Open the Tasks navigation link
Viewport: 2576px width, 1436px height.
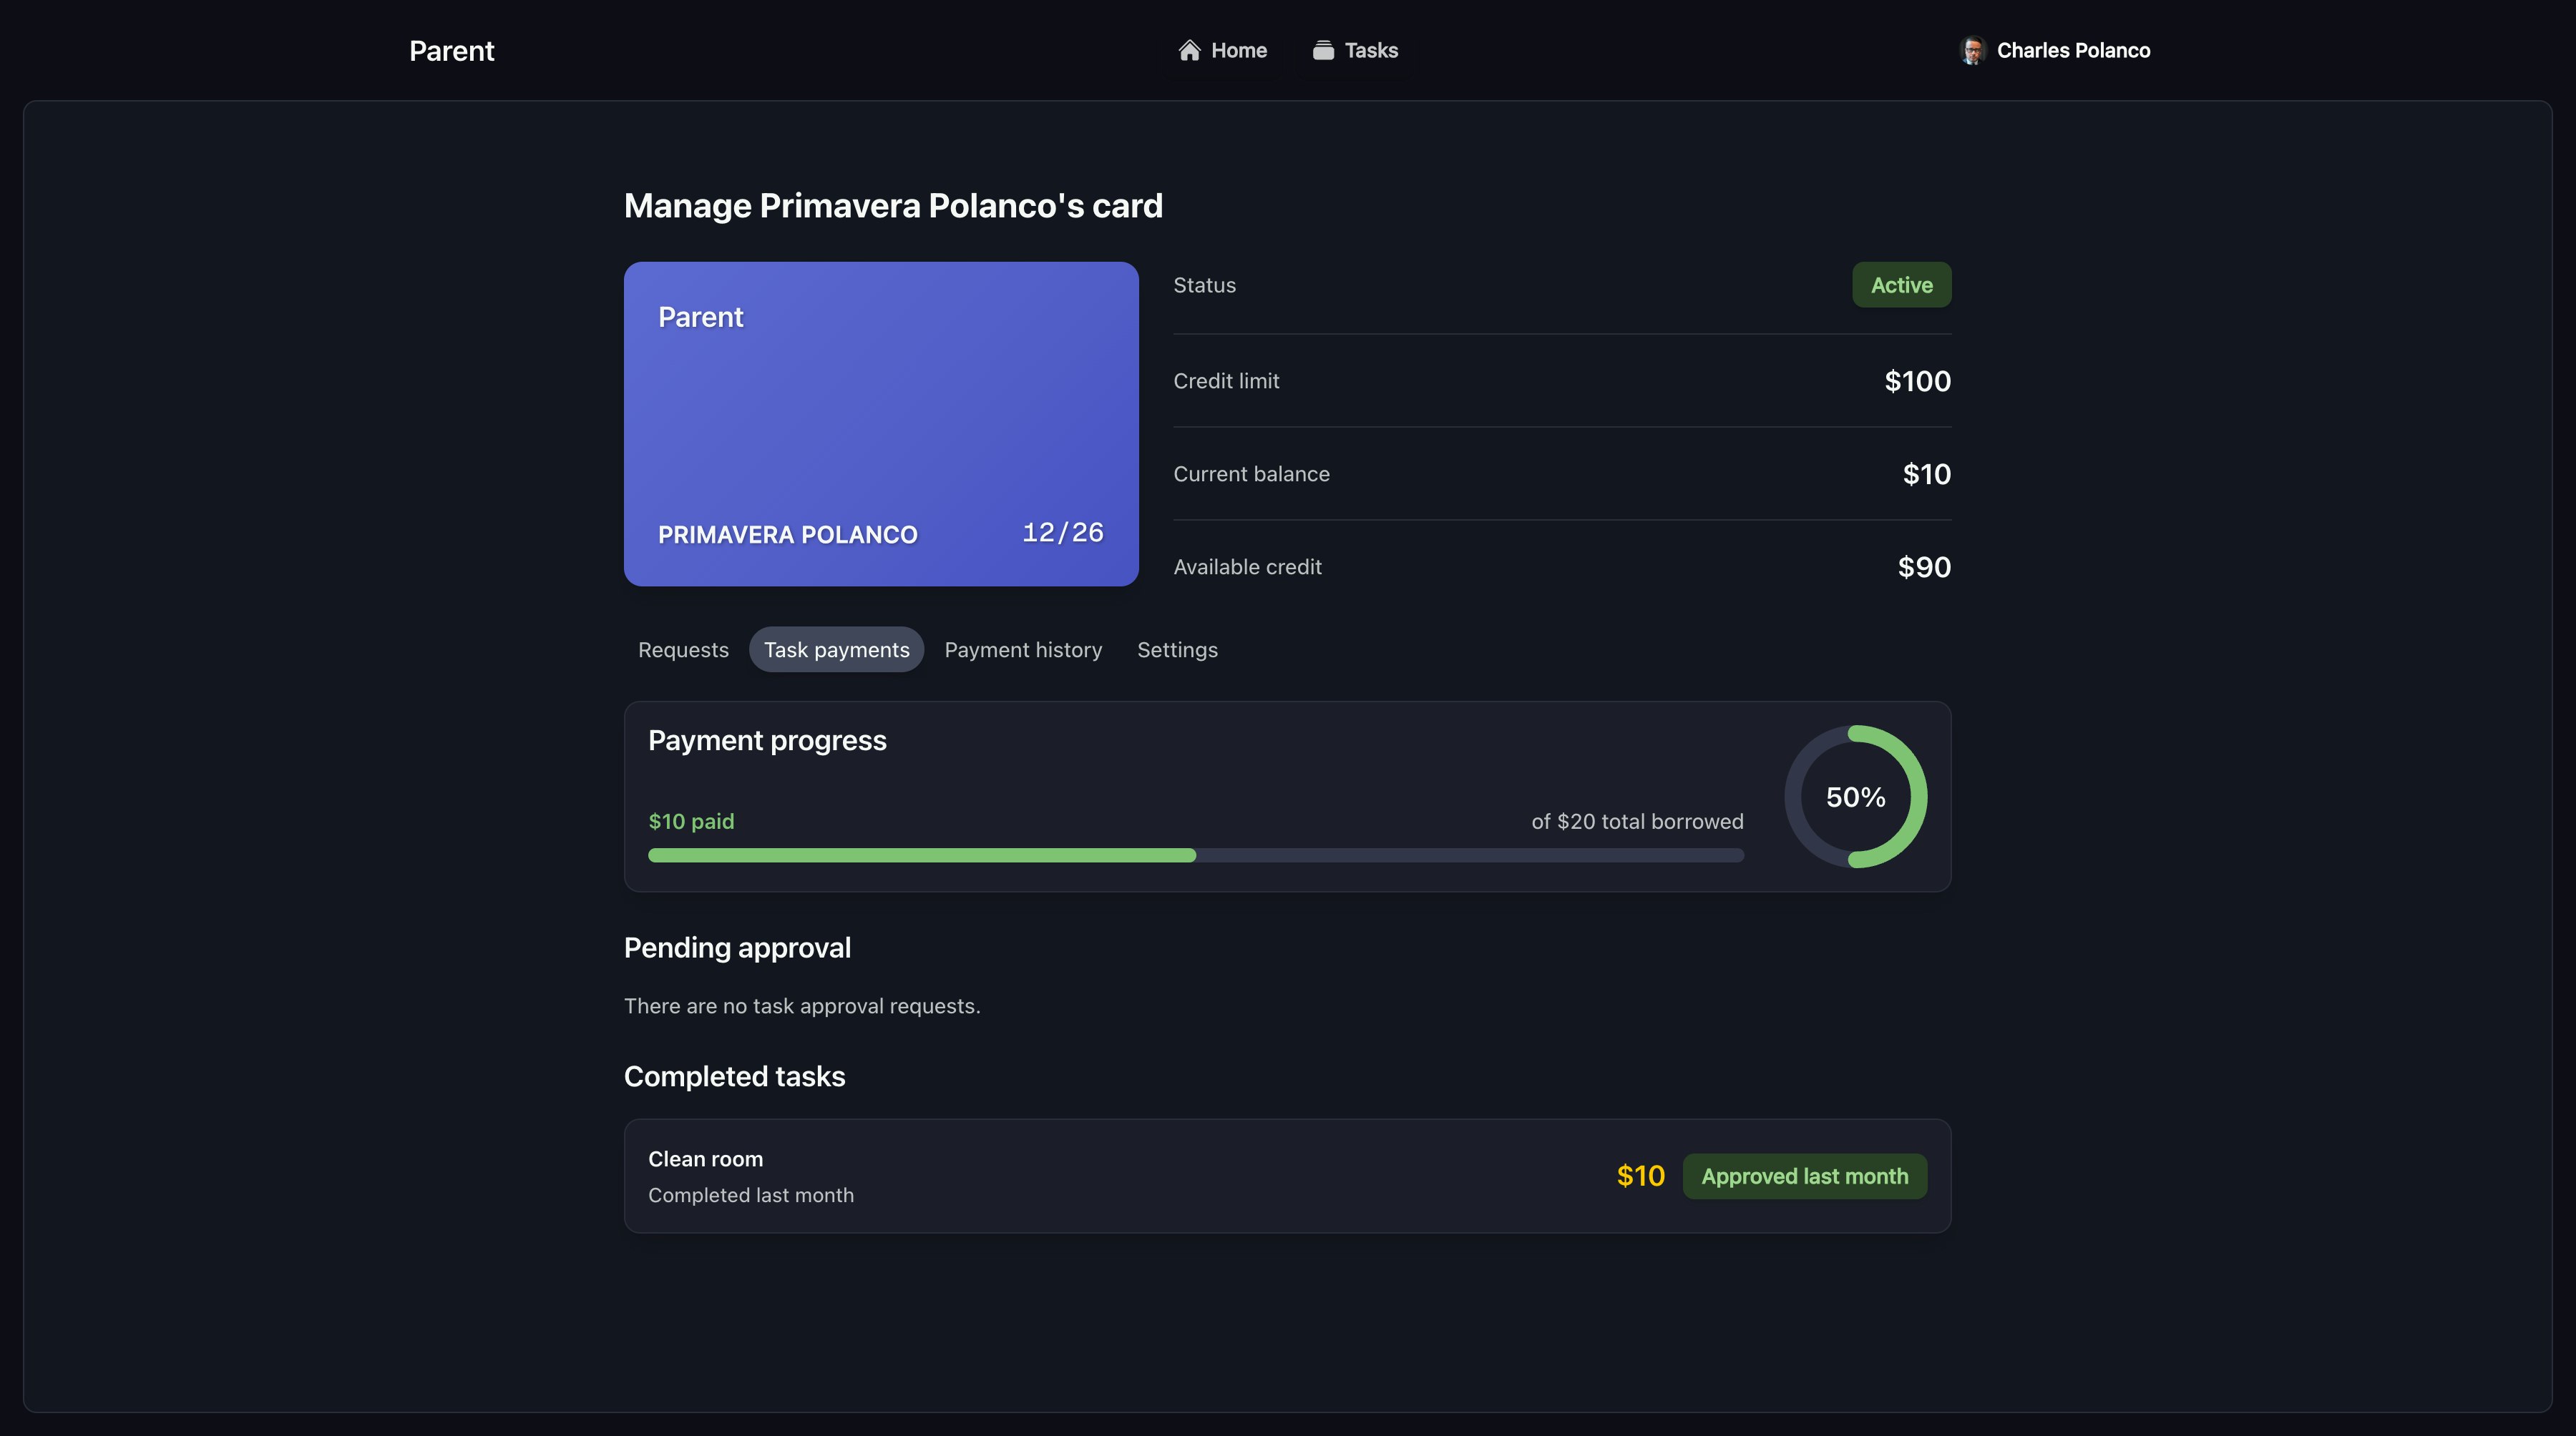point(1355,50)
